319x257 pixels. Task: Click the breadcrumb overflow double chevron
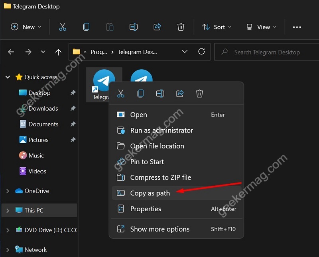85,52
